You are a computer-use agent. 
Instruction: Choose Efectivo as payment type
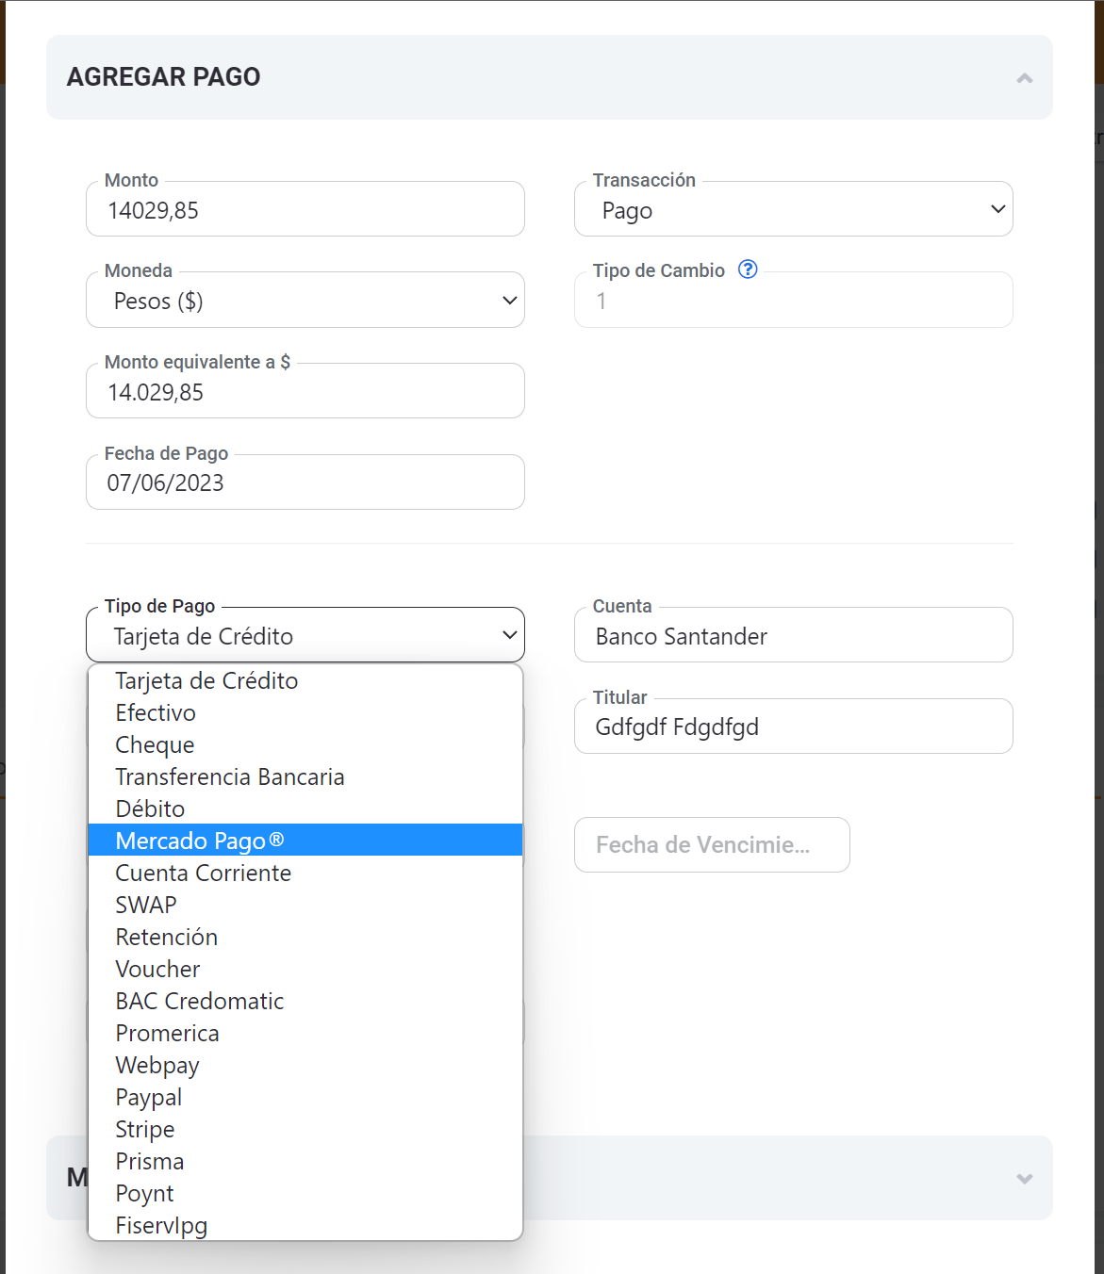click(x=156, y=713)
